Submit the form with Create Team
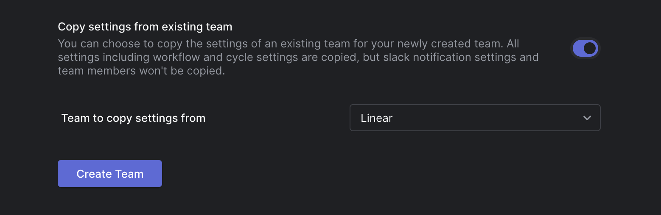The image size is (661, 215). coord(110,174)
